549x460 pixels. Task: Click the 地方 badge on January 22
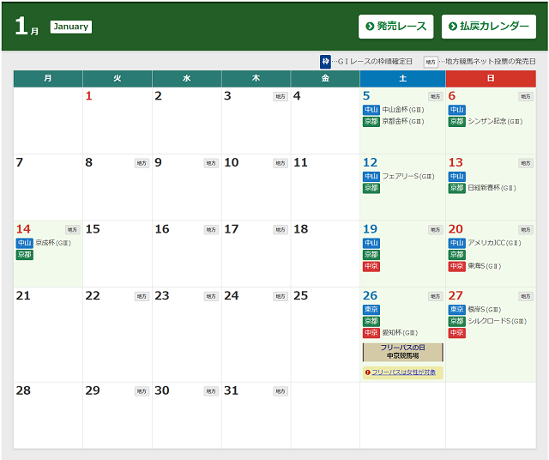coord(142,296)
